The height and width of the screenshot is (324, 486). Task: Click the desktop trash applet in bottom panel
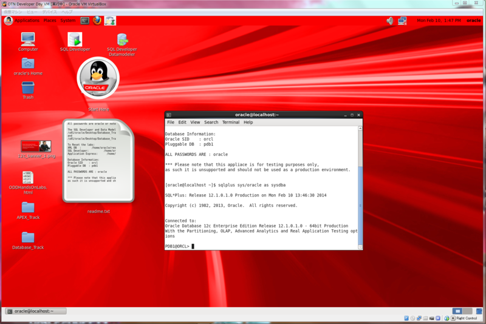[x=479, y=311]
